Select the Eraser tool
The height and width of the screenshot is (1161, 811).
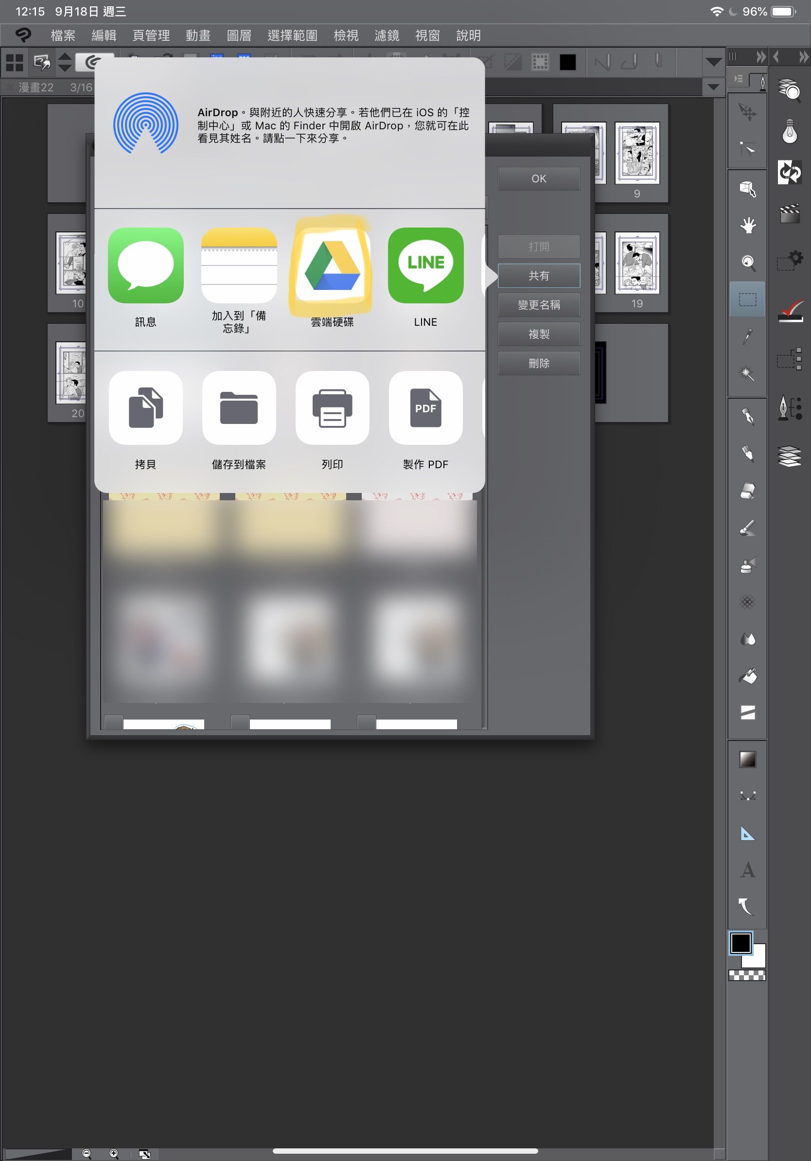pos(748,491)
